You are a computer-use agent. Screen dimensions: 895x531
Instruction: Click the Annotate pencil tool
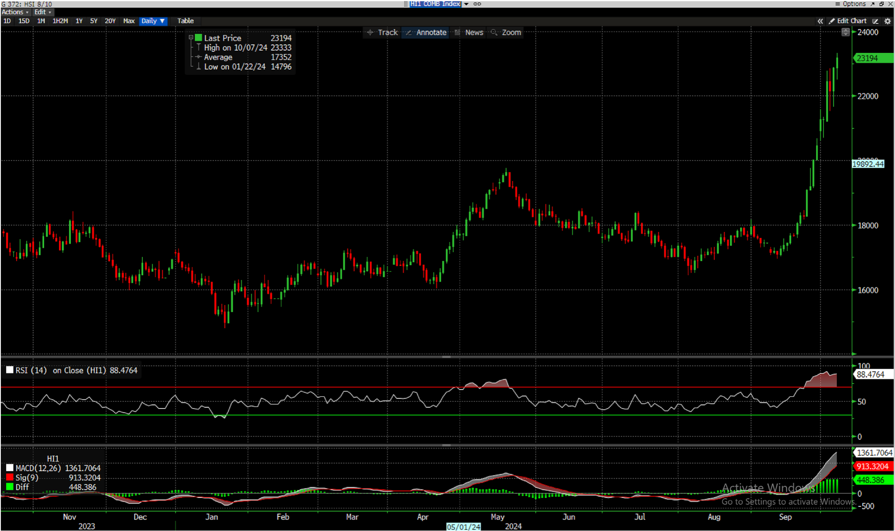[426, 33]
